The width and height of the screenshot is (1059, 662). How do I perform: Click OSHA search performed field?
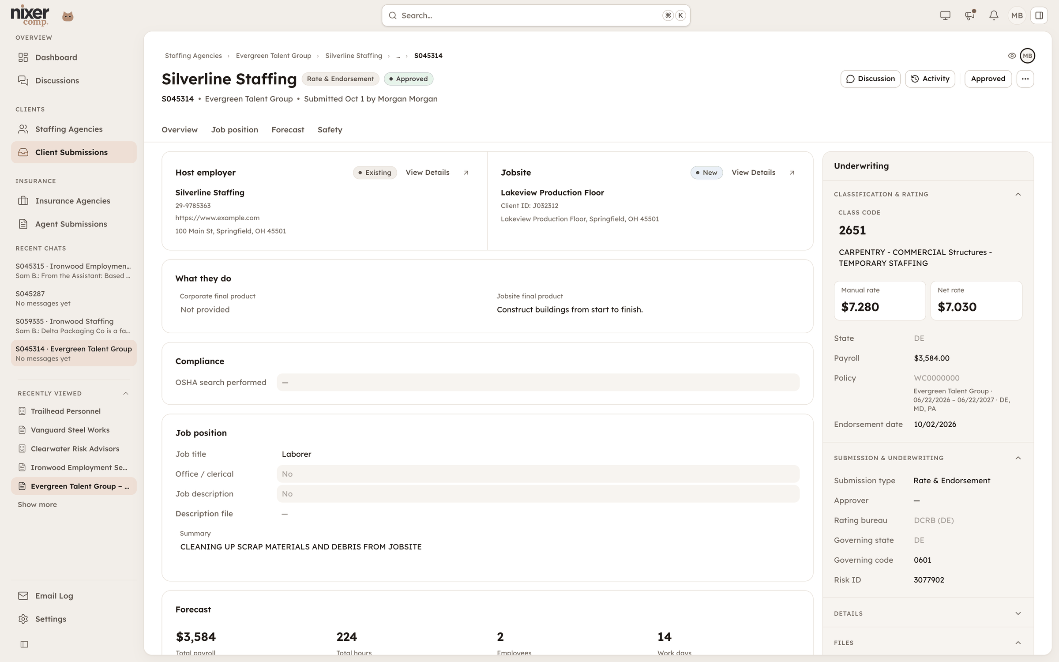click(538, 382)
